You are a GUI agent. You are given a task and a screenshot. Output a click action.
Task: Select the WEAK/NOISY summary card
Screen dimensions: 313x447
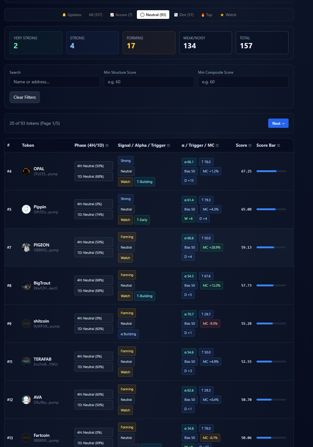tap(205, 43)
